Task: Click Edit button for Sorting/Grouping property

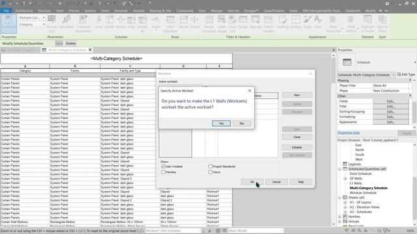Action: click(390, 111)
